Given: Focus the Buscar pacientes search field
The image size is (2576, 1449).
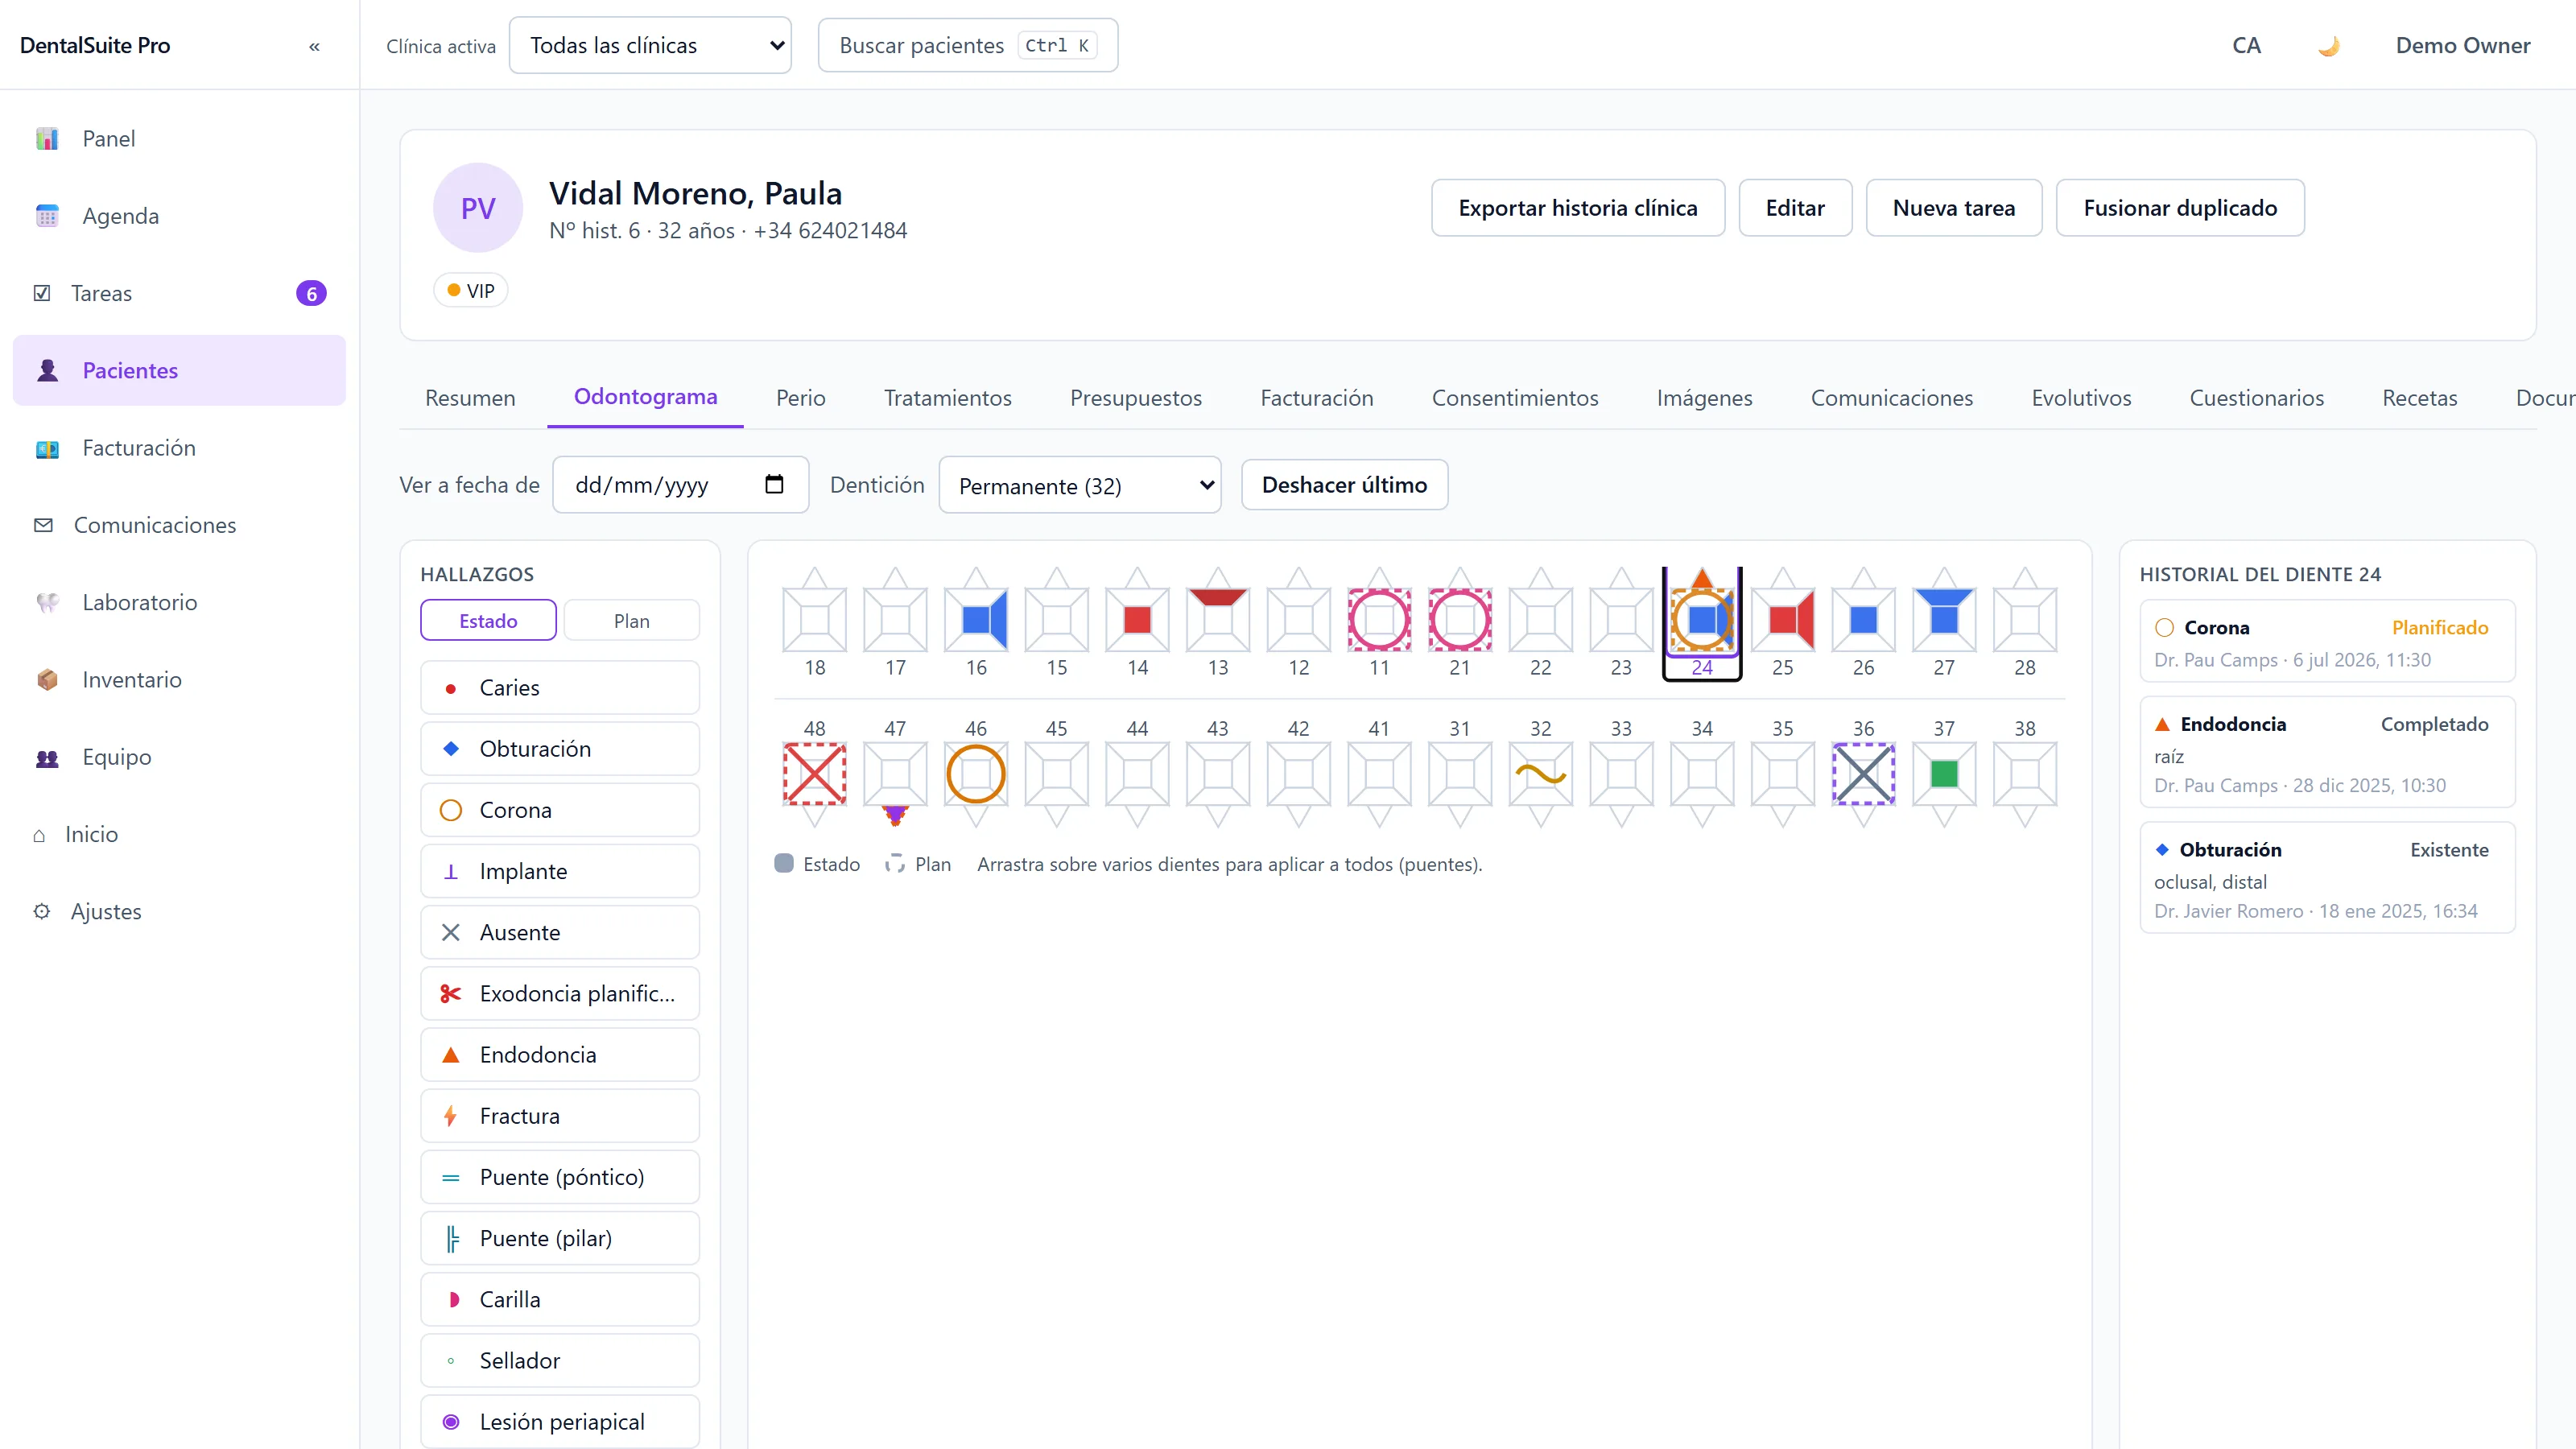Looking at the screenshot, I should click(968, 46).
